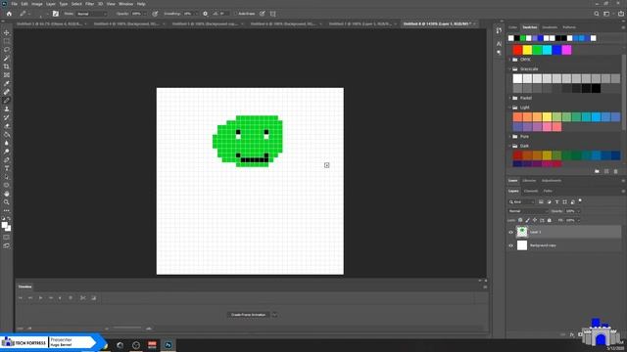Select the Eyedropper tool
This screenshot has width=627, height=352.
coord(7,83)
